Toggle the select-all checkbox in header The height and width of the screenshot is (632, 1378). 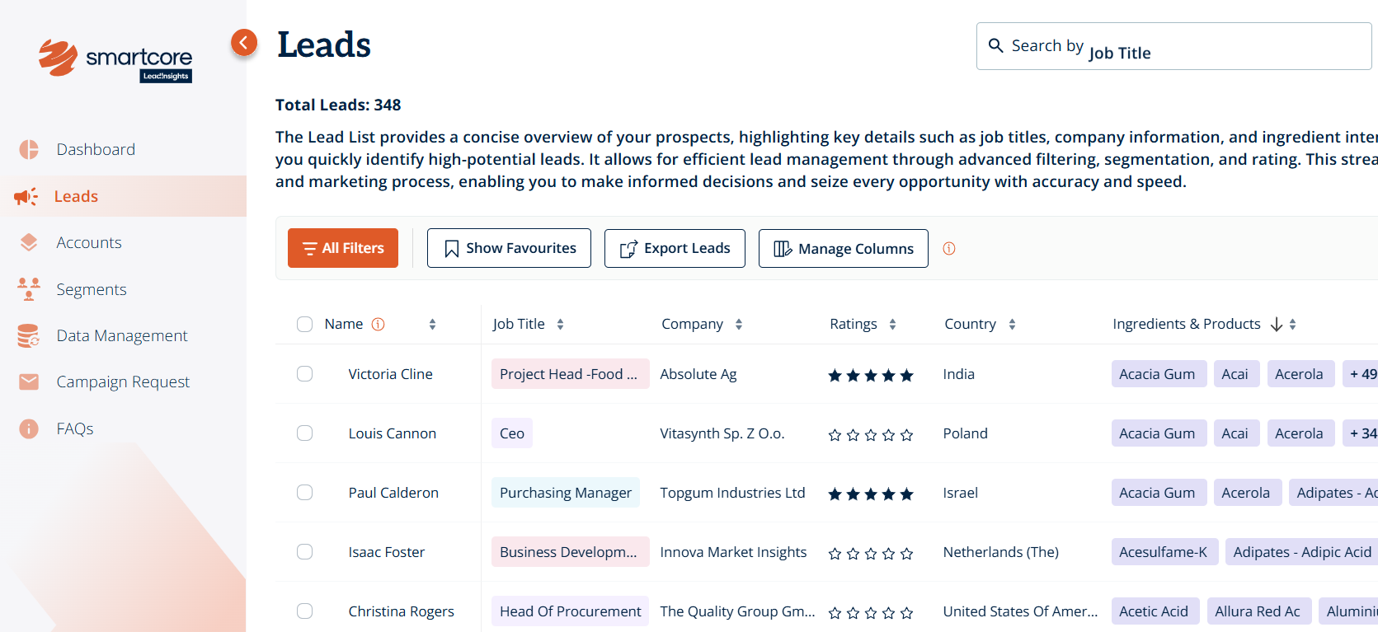tap(304, 325)
